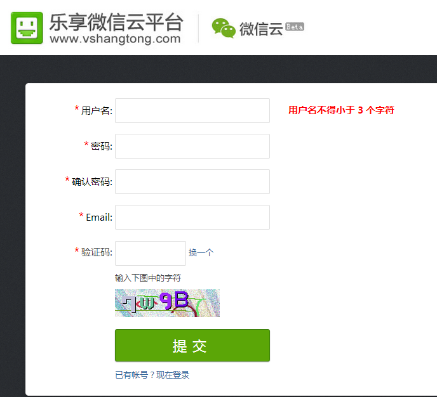This screenshot has width=437, height=397.
Task: Click the 确认密码 field label
Action: tap(91, 182)
